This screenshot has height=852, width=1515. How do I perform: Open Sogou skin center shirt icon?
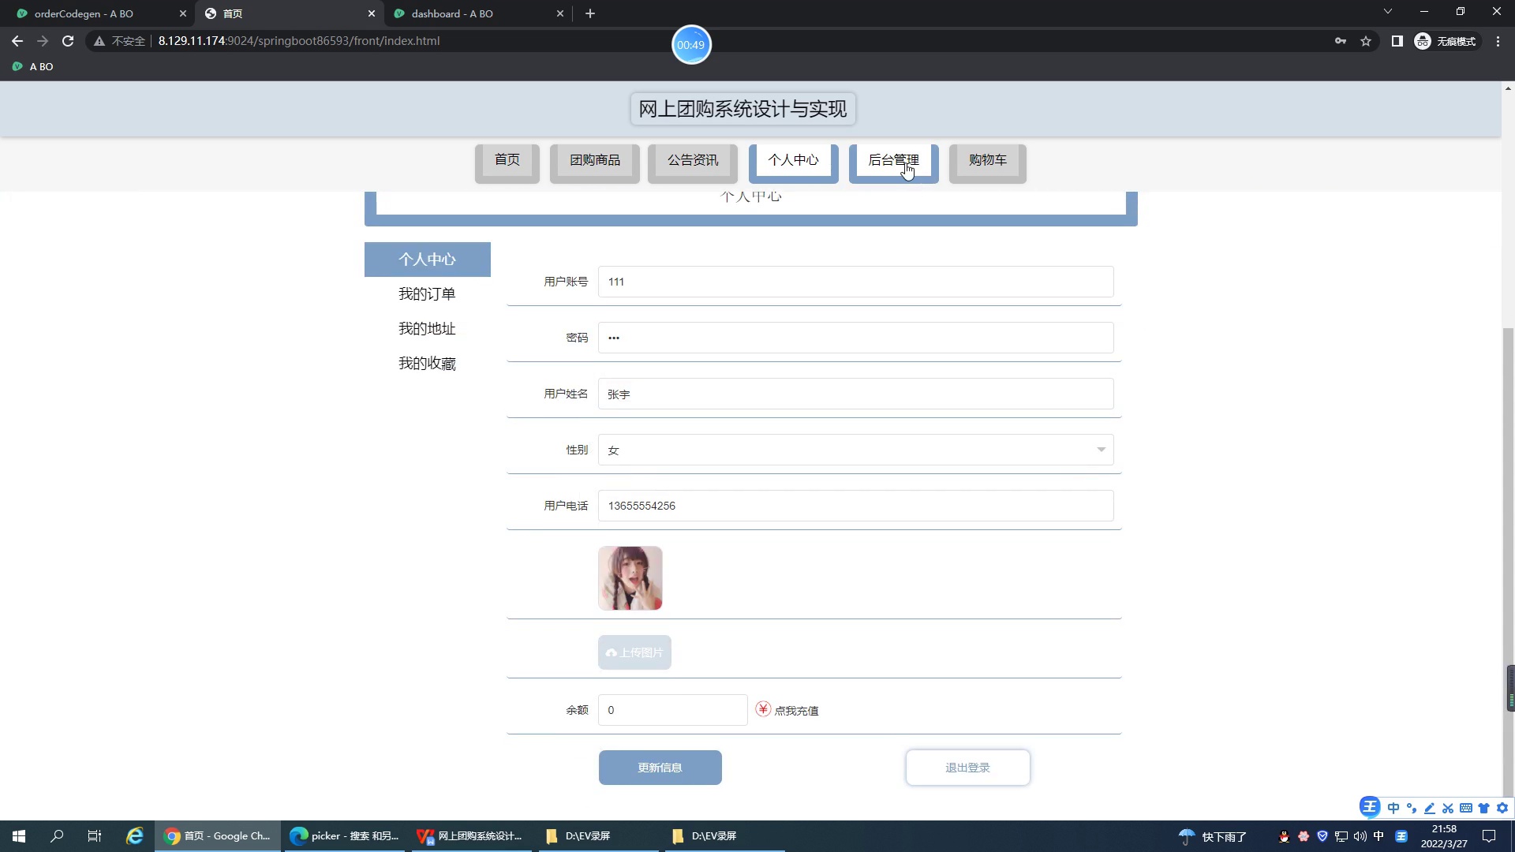1483,808
